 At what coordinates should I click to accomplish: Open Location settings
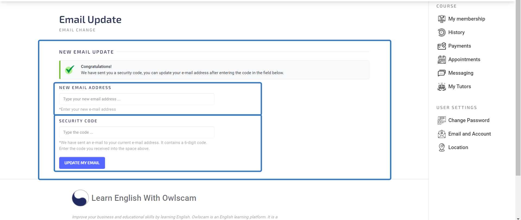click(458, 147)
